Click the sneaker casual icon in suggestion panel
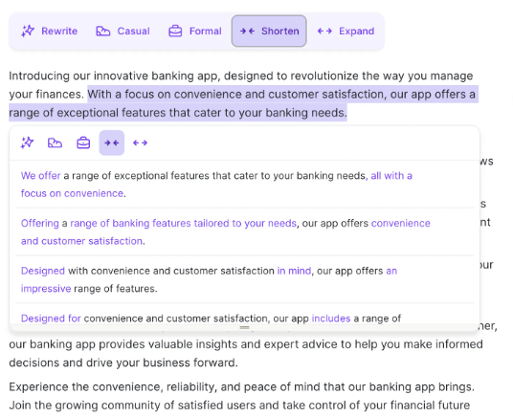The image size is (513, 417). tap(55, 143)
